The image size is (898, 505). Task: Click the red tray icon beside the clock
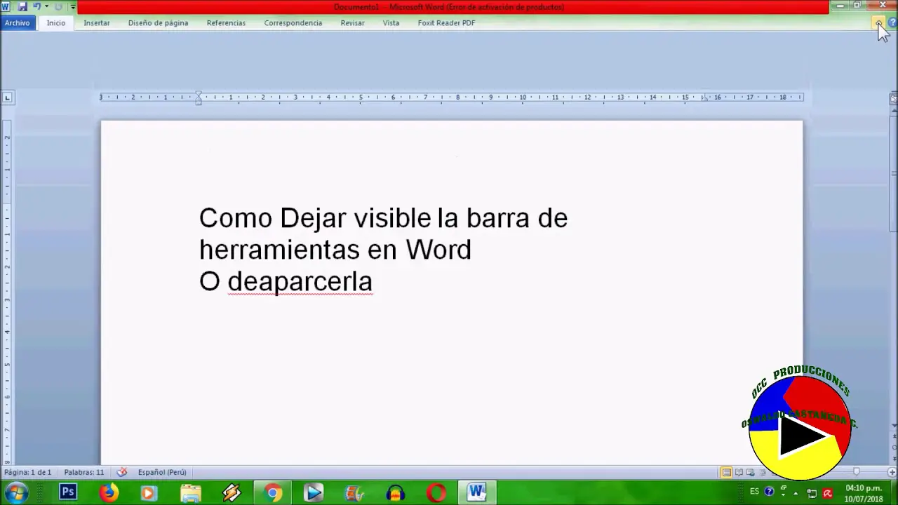click(x=828, y=493)
